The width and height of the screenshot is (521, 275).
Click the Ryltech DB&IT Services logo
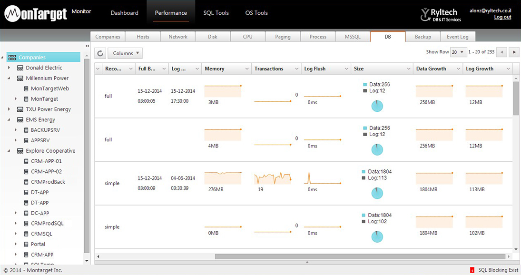(441, 15)
